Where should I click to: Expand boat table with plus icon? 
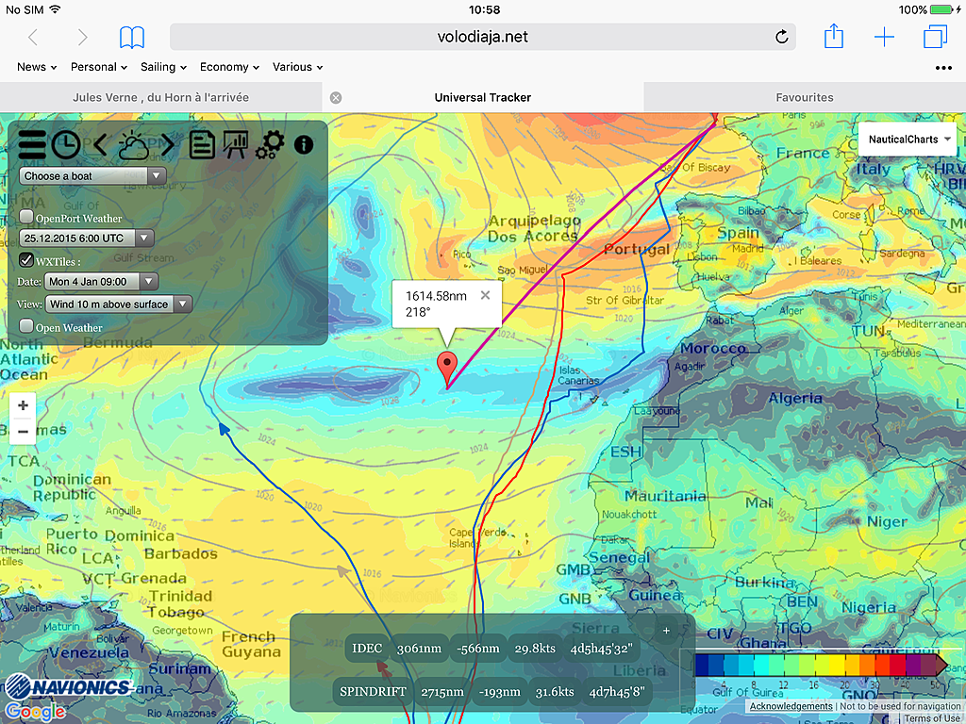666,631
